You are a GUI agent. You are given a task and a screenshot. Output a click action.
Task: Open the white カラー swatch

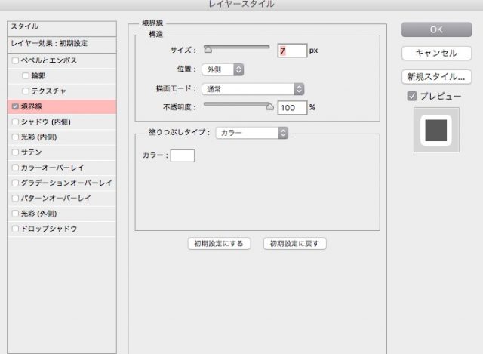coord(182,155)
